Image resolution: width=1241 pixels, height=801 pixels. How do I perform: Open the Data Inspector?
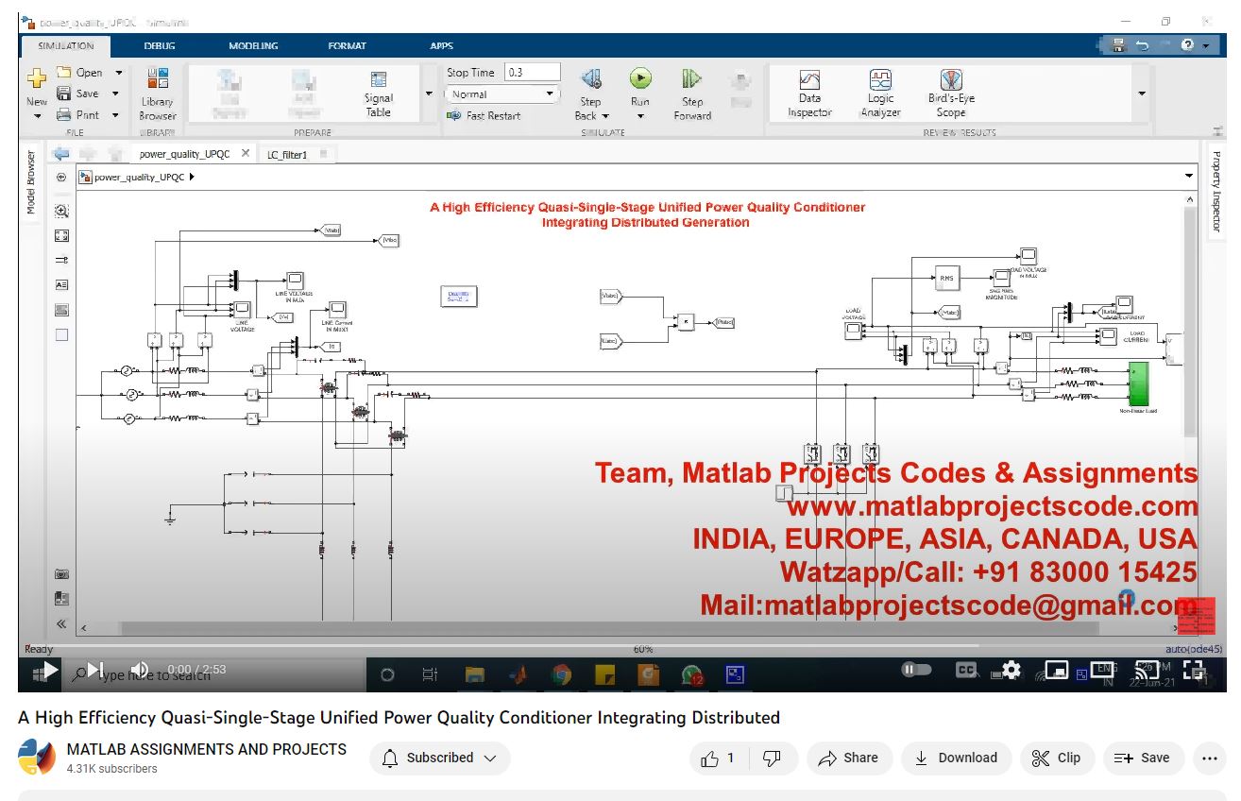point(809,93)
